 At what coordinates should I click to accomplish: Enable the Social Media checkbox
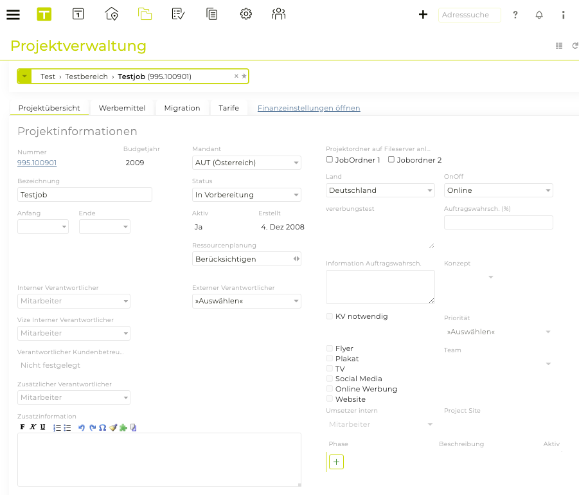pos(330,379)
